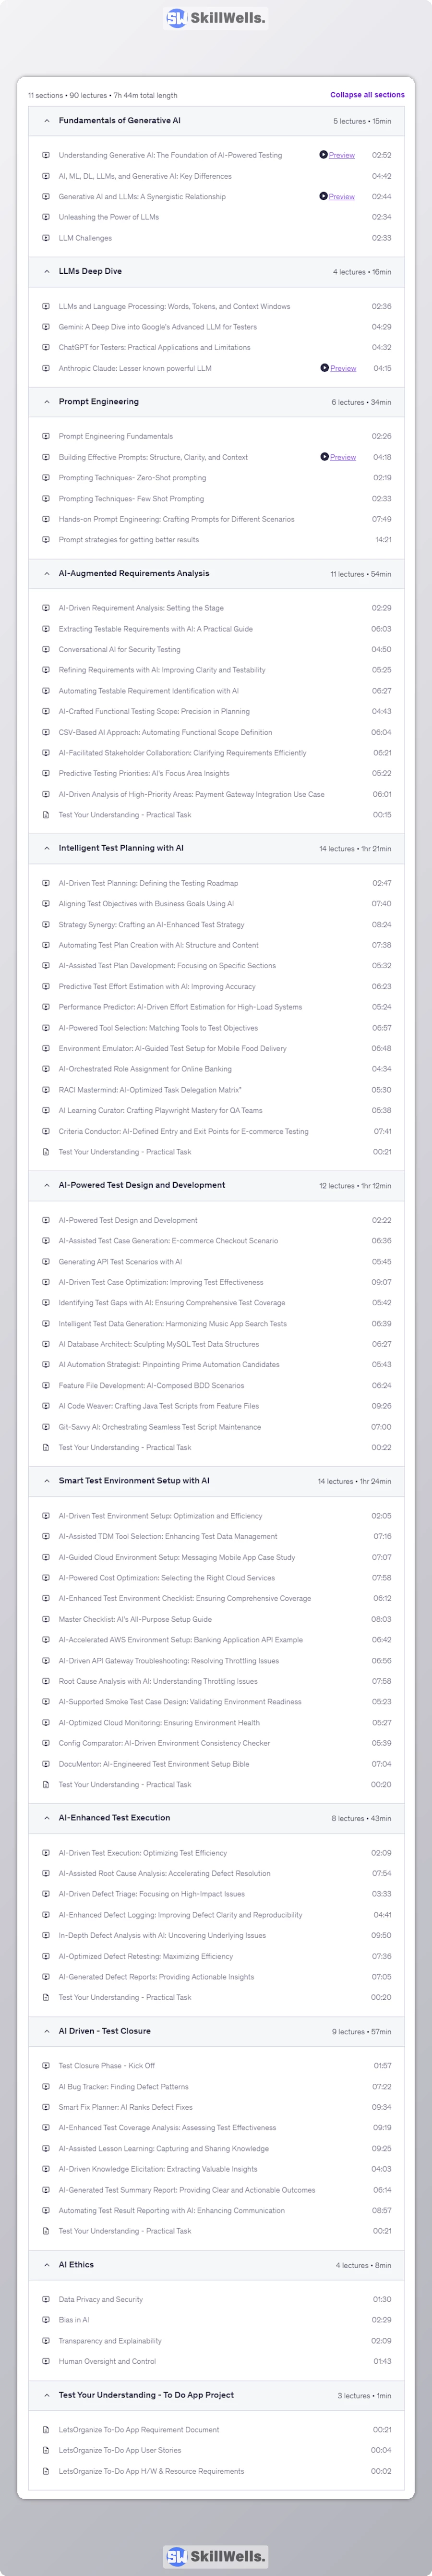Select Predictive Testing Priorities lecture title

[x=143, y=773]
